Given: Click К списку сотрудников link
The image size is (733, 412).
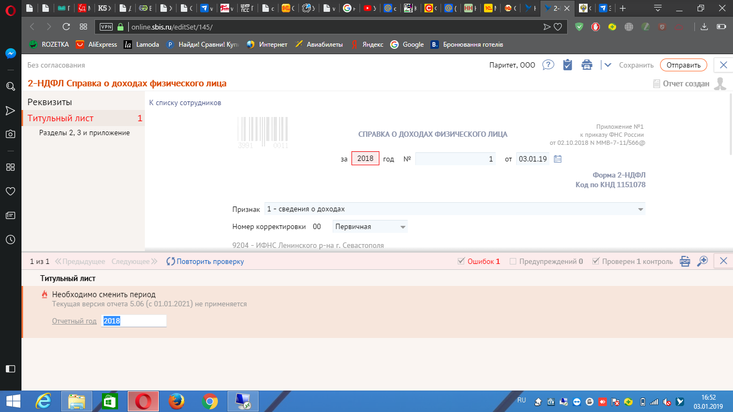Looking at the screenshot, I should pos(185,103).
